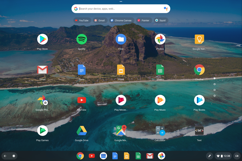This screenshot has width=242, height=161.
Task: Select the Chrome Canvas suggestion chip
Action: click(x=121, y=20)
